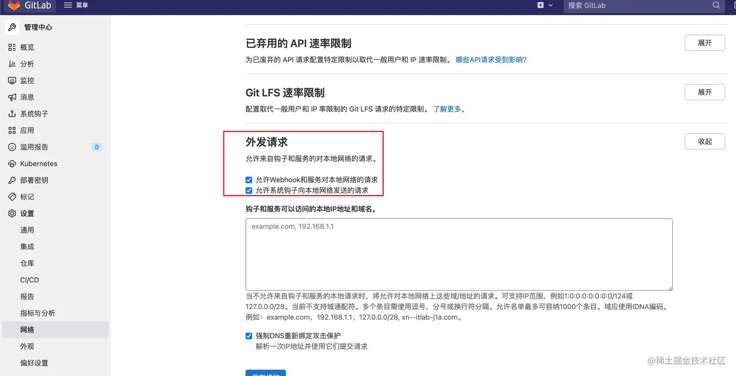The width and height of the screenshot is (736, 376).
Task: Click the plus create-new icon
Action: [540, 5]
